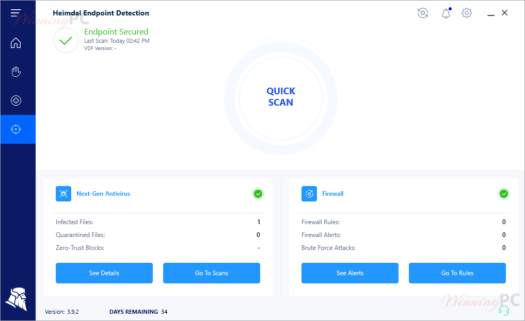Click the Infected Files value 1

pyautogui.click(x=259, y=222)
